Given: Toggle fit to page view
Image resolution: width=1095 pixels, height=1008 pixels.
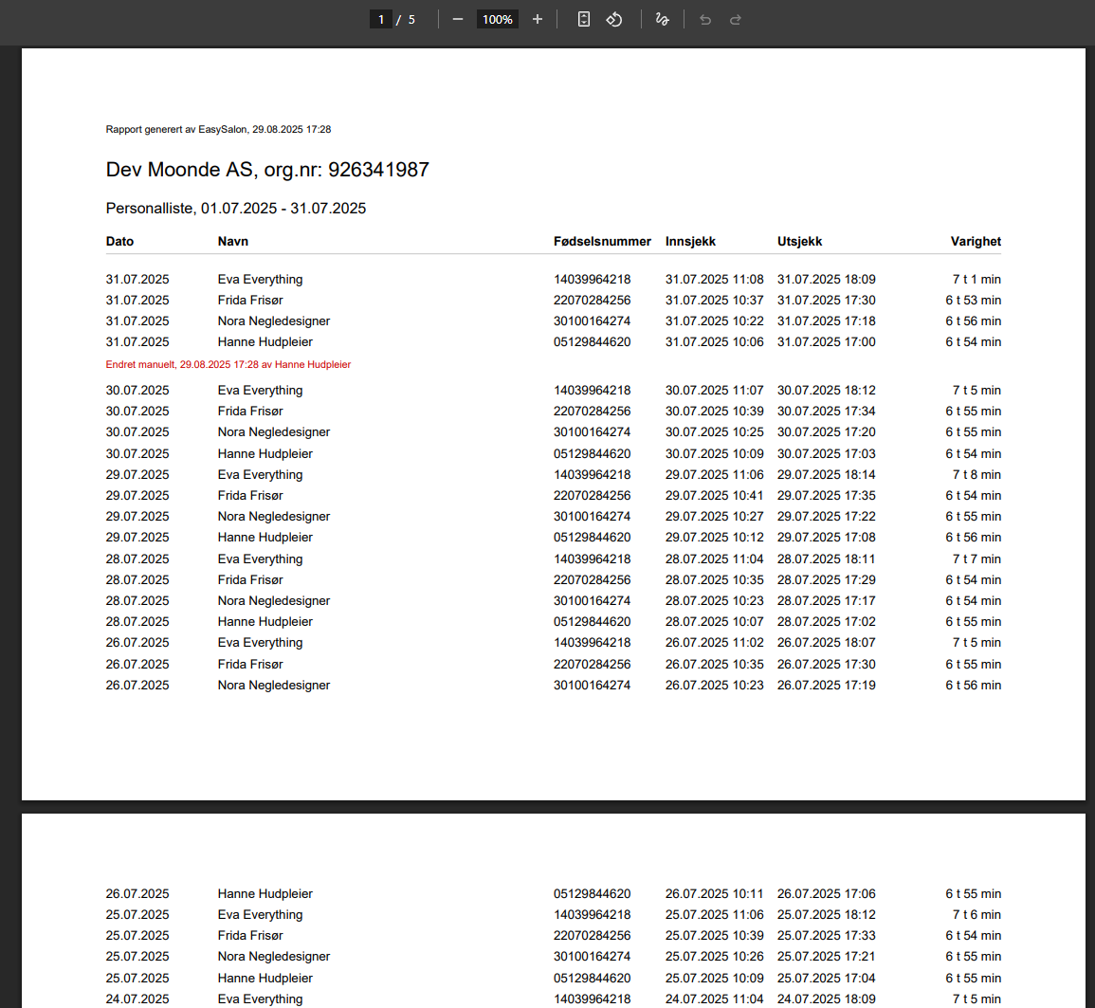Looking at the screenshot, I should click(x=584, y=19).
